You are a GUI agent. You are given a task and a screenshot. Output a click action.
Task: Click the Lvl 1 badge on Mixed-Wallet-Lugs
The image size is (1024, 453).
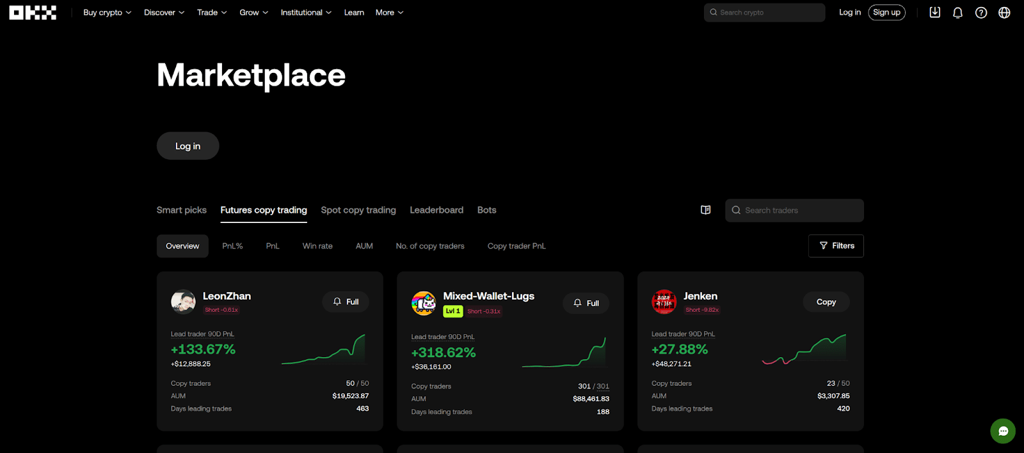(x=452, y=311)
